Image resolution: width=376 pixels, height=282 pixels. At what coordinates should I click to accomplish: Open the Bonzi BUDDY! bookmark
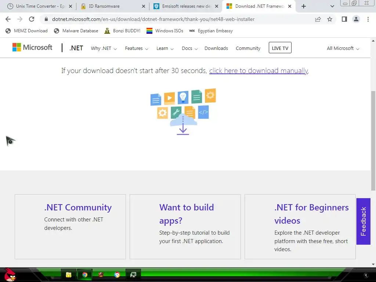point(122,31)
